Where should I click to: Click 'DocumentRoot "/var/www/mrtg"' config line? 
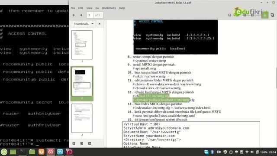click(x=152, y=132)
